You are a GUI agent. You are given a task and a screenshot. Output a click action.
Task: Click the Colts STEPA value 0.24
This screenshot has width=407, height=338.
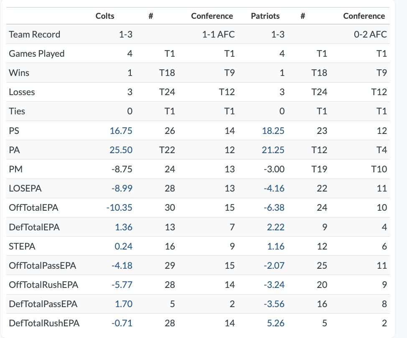(124, 246)
